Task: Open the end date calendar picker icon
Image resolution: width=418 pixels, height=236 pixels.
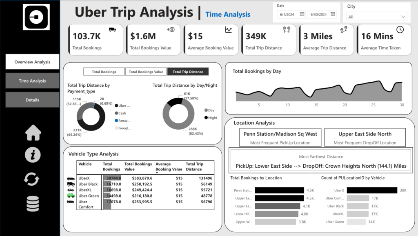Action: [x=333, y=14]
